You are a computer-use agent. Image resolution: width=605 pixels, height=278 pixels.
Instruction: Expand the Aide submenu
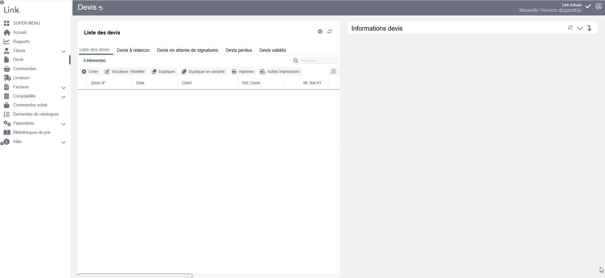tap(63, 142)
